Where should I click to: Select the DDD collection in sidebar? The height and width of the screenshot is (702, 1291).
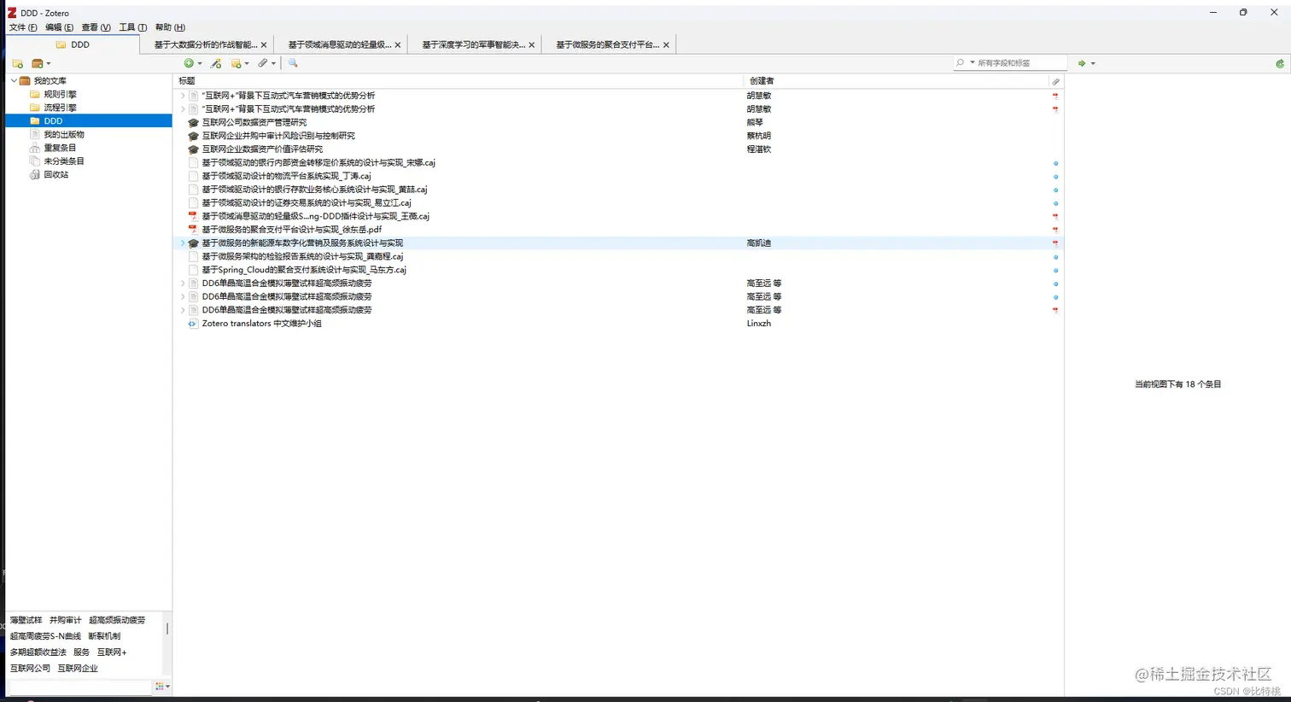click(x=89, y=121)
